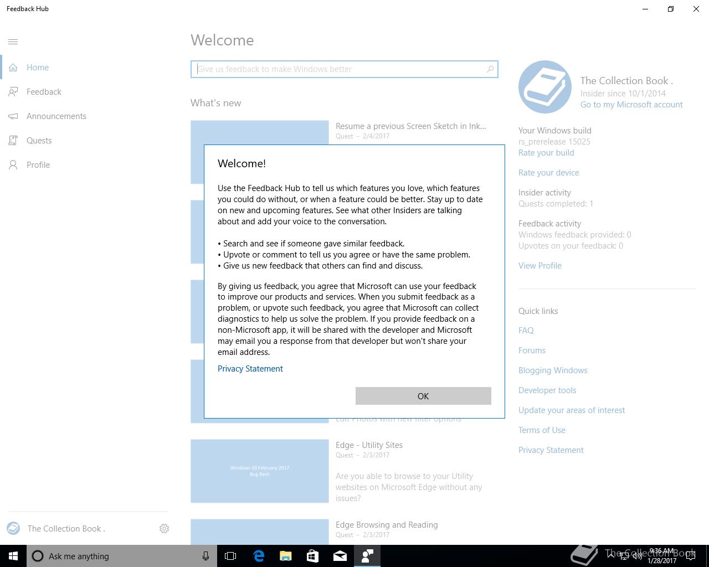Open the FAQ quick link
The width and height of the screenshot is (709, 567).
(x=526, y=331)
